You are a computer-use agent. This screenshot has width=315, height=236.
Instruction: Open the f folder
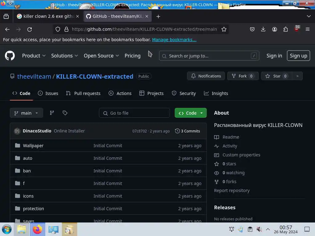click(24, 183)
